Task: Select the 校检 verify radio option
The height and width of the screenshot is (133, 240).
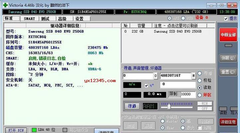Action: click(199, 80)
